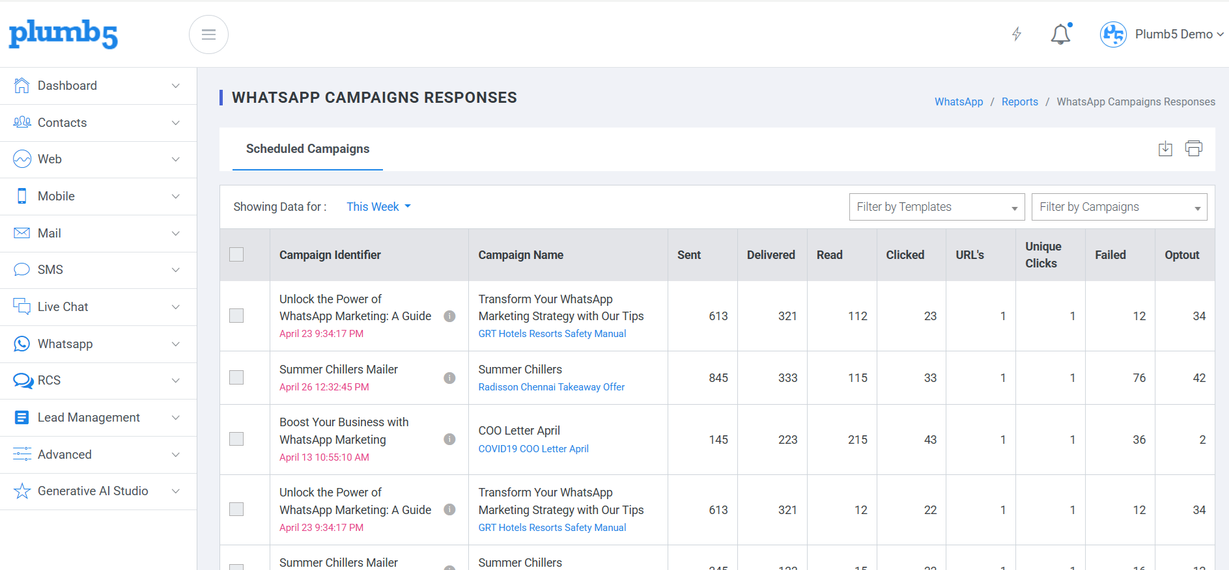Image resolution: width=1229 pixels, height=570 pixels.
Task: Open the Contacts sidebar menu
Action: (98, 123)
